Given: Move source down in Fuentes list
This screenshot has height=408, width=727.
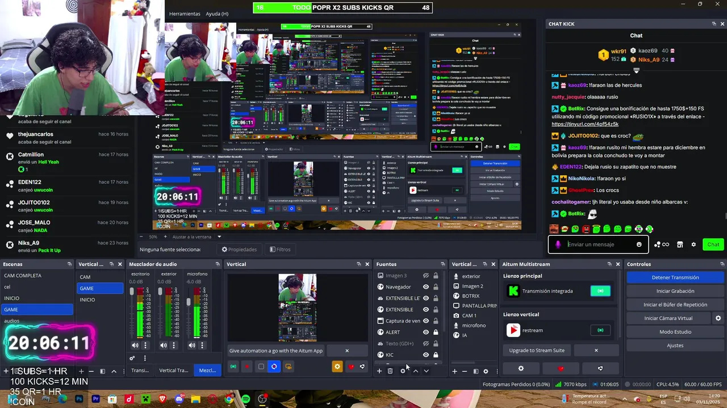Looking at the screenshot, I should click(x=426, y=371).
